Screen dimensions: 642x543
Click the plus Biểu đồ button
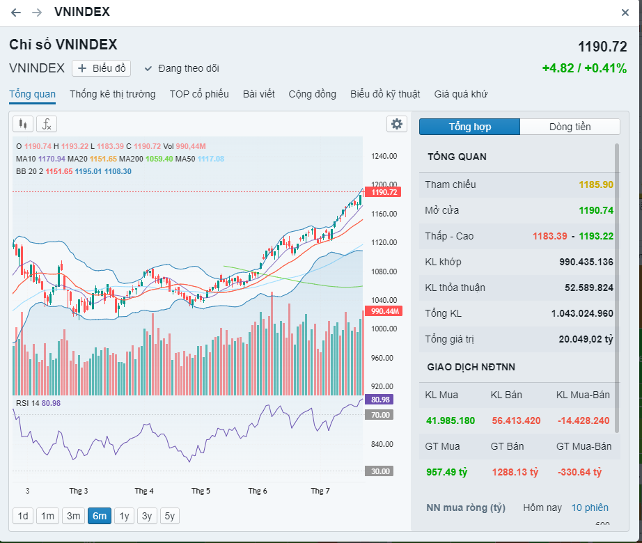tap(102, 68)
